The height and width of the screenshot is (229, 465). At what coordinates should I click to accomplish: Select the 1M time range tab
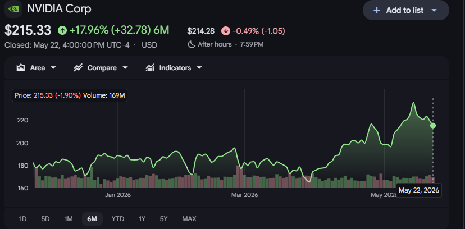(69, 219)
